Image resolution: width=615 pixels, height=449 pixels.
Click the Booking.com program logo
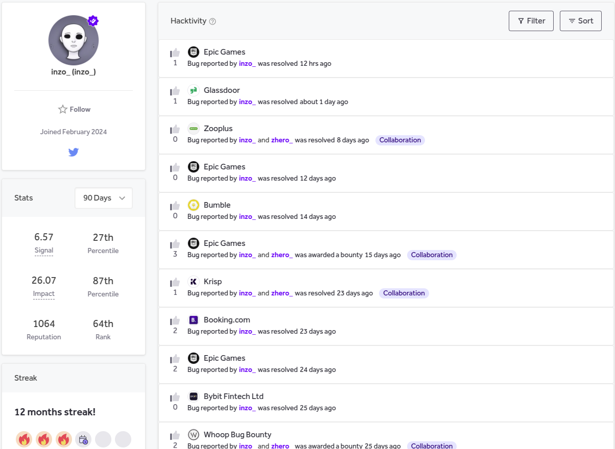(x=193, y=320)
